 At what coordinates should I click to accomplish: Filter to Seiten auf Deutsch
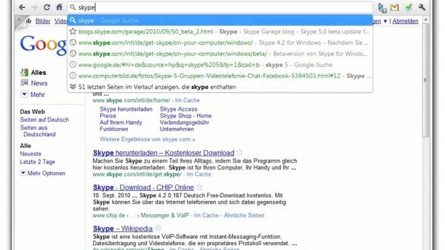pyautogui.click(x=44, y=120)
